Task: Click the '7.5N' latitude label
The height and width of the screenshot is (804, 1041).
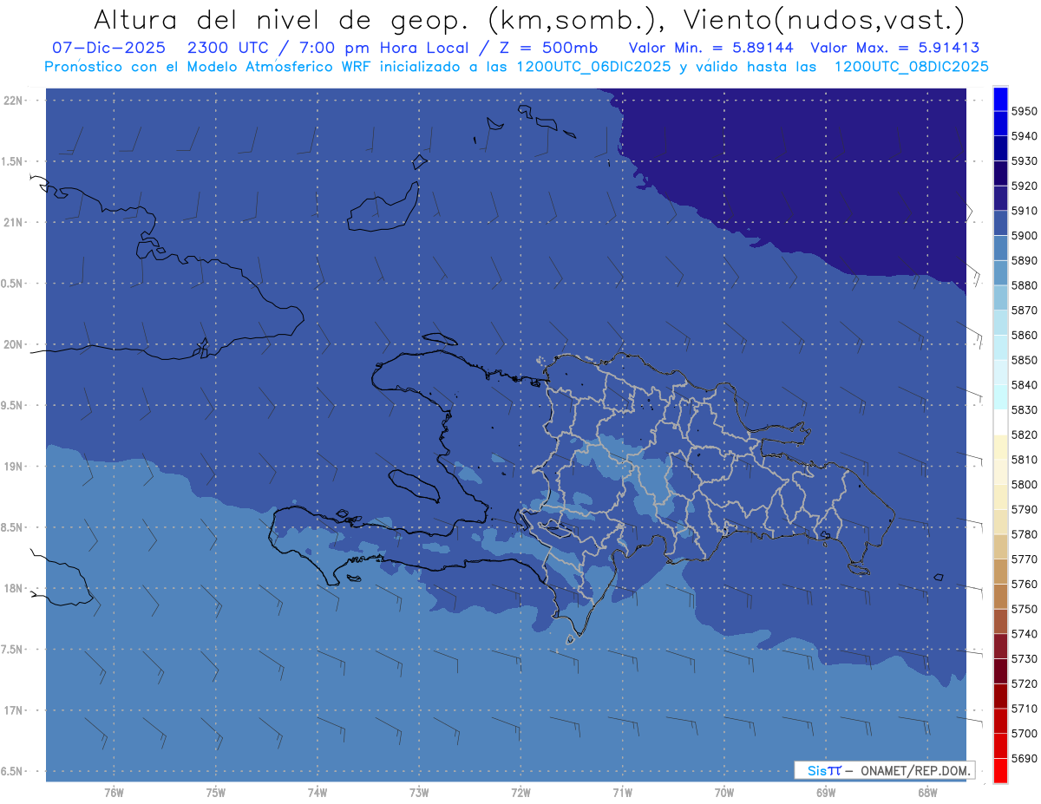Action: pos(12,650)
